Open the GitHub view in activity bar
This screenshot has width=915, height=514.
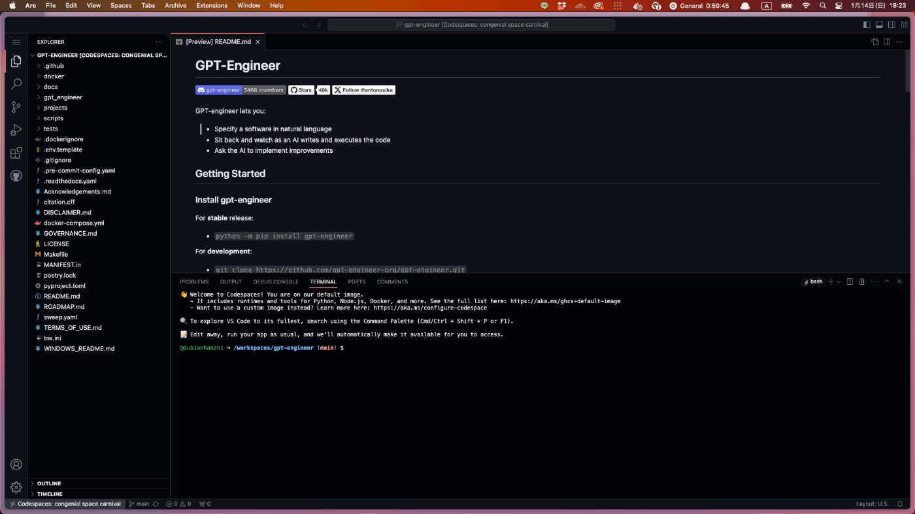(16, 176)
